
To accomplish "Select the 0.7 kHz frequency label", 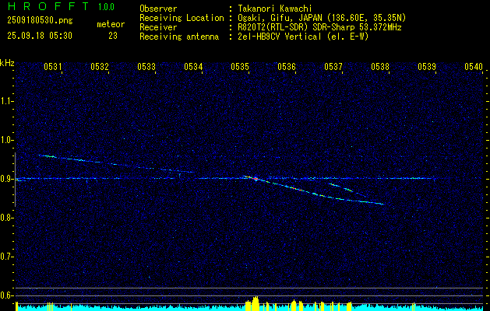I will click(7, 257).
